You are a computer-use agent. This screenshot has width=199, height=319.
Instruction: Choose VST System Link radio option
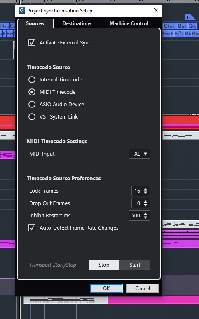point(32,117)
